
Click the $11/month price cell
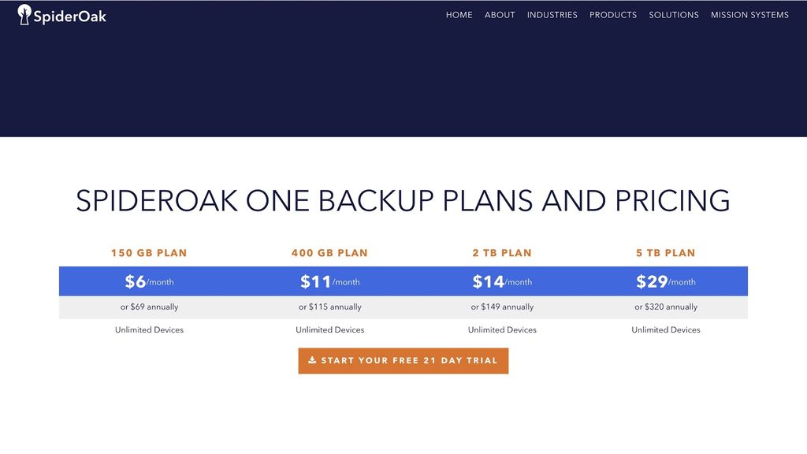click(329, 281)
